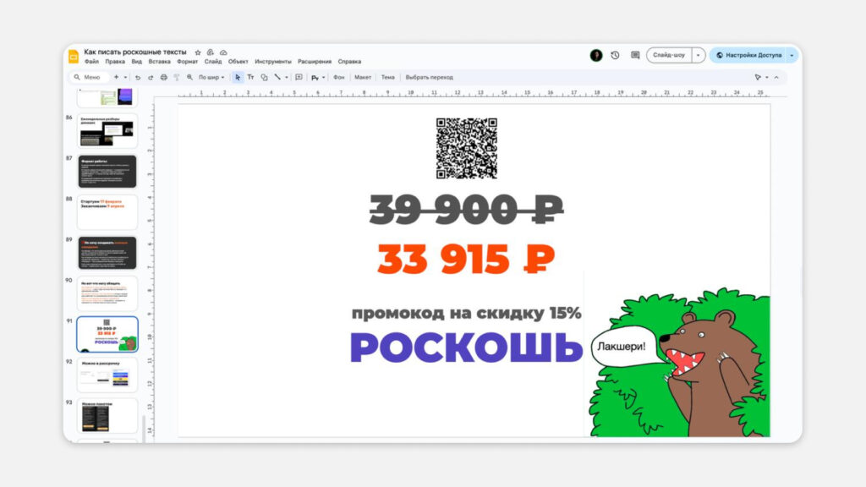Click the purple 'РОСКОШЬ' promo code text

click(x=466, y=347)
